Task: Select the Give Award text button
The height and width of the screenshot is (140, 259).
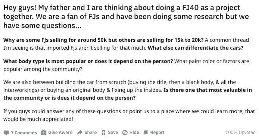Action: [60, 133]
